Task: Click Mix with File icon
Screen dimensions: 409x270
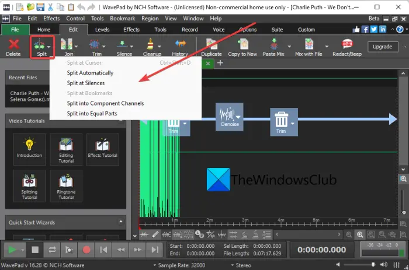Action: click(x=309, y=44)
